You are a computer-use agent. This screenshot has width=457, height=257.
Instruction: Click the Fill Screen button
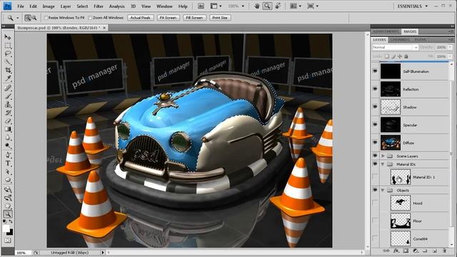pyautogui.click(x=194, y=18)
